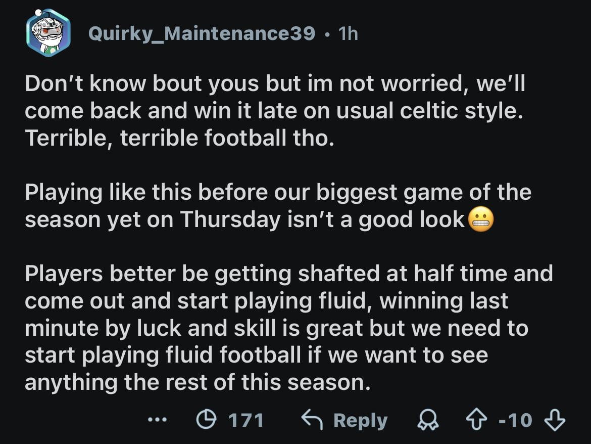The image size is (591, 444).
Task: Open the Quirky_Maintenance39 user profile
Action: (x=202, y=33)
